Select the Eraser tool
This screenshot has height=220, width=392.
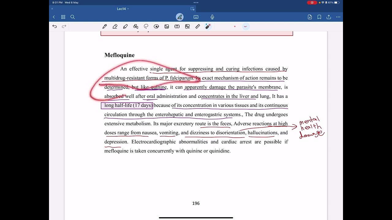(115, 27)
